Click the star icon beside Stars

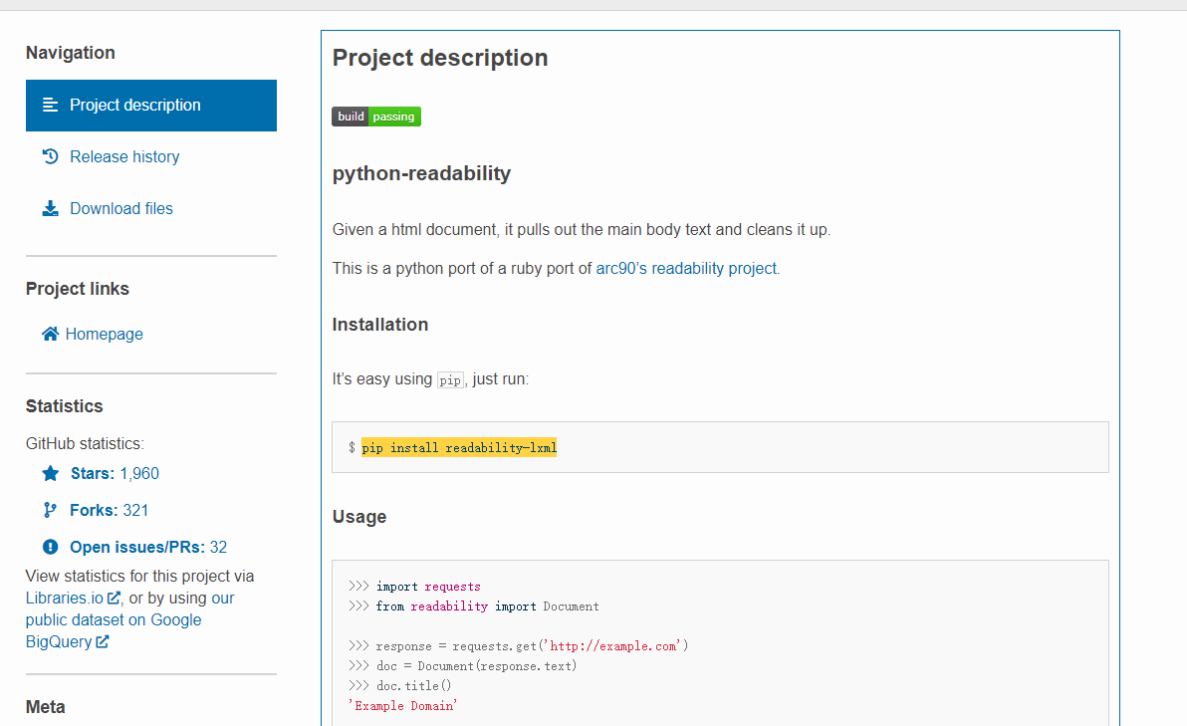click(x=51, y=473)
